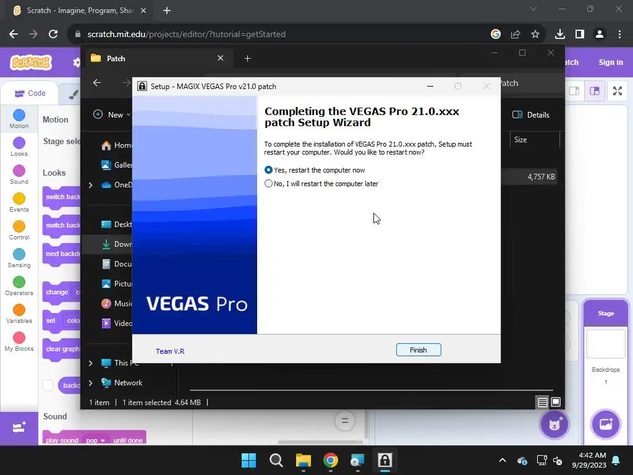633x475 pixels.
Task: Select the 4,757 KB file row
Action: click(x=529, y=176)
